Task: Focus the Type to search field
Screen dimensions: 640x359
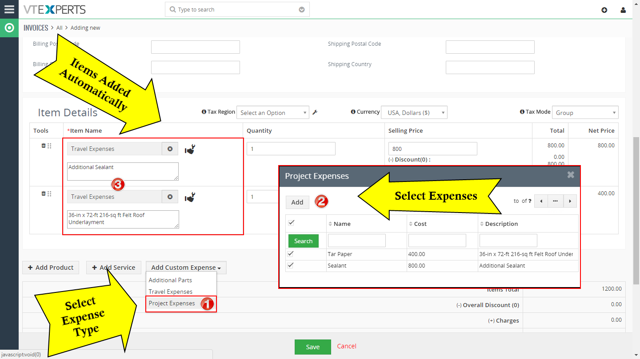Action: point(237,9)
